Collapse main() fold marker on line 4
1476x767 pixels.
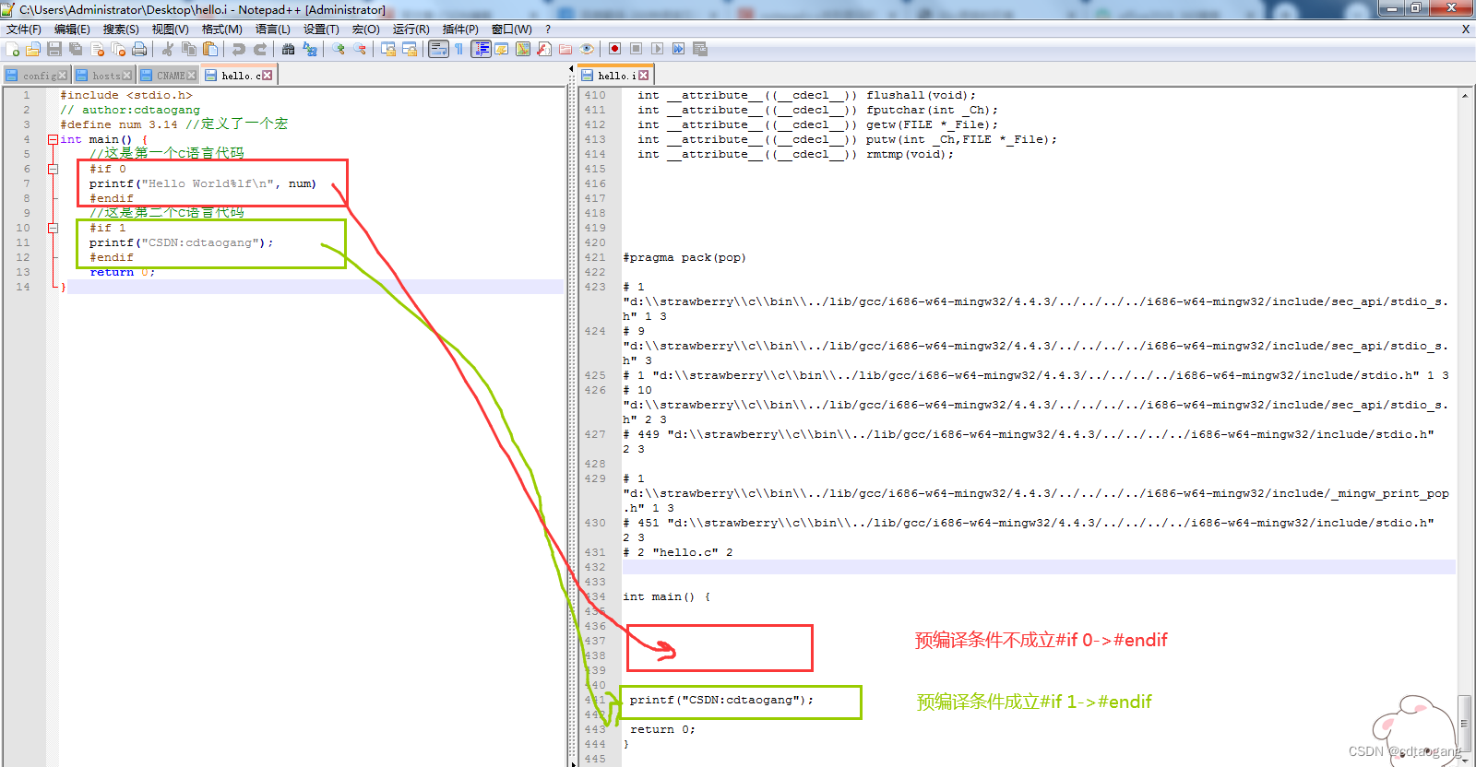point(53,140)
